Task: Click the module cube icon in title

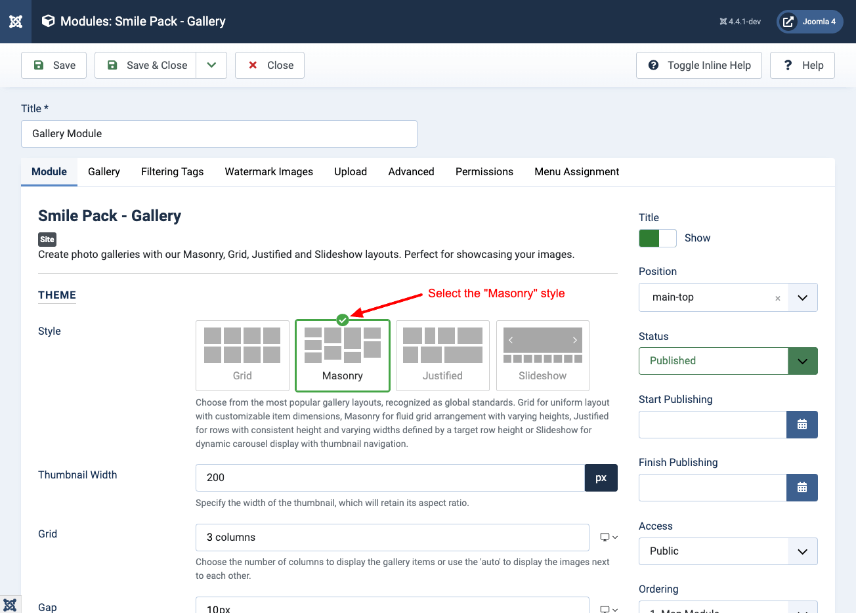Action: pyautogui.click(x=48, y=21)
